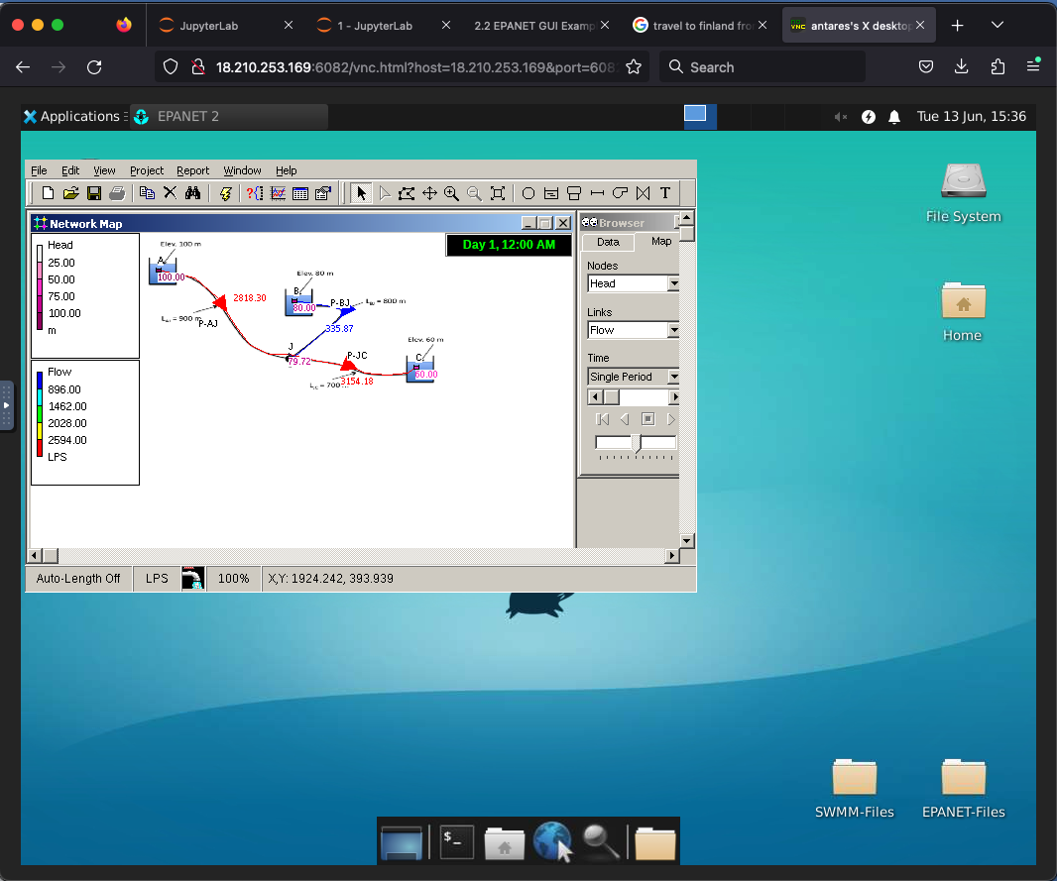1057x881 pixels.
Task: Add a Pipe link tool
Action: click(597, 193)
